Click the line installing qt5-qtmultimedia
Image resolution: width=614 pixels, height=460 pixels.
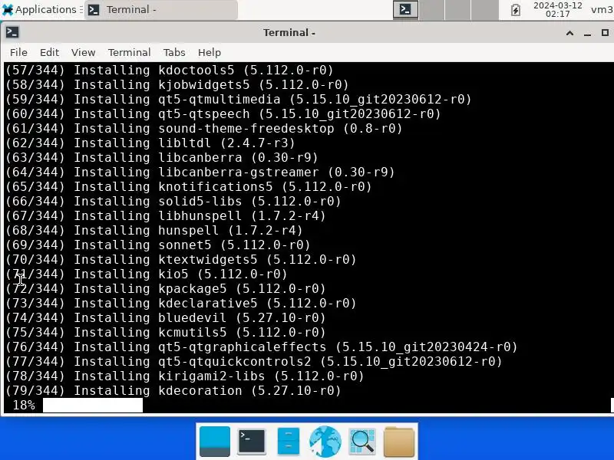tap(238, 99)
